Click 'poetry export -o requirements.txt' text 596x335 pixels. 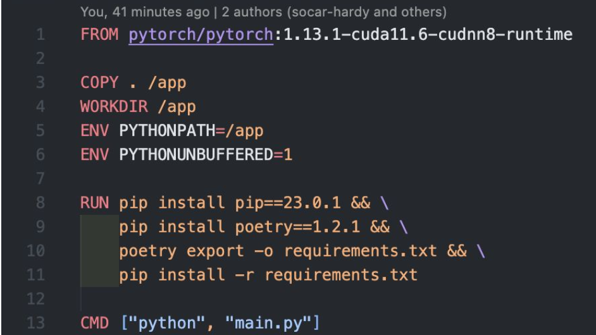(278, 251)
